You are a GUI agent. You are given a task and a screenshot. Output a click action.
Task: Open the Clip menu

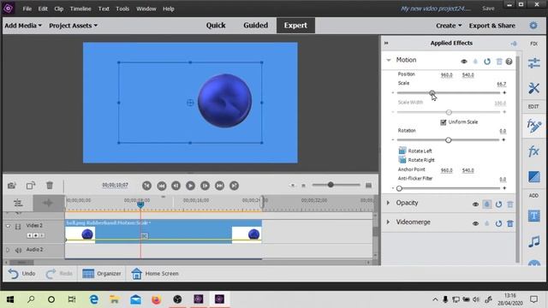pos(59,9)
